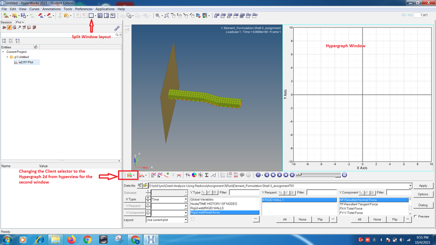The height and width of the screenshot is (245, 436).
Task: Click the Apply button
Action: point(423,186)
